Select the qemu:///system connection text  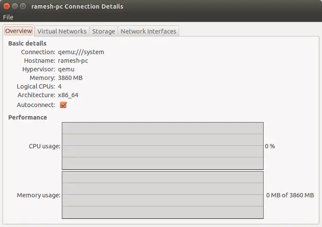pyautogui.click(x=81, y=52)
